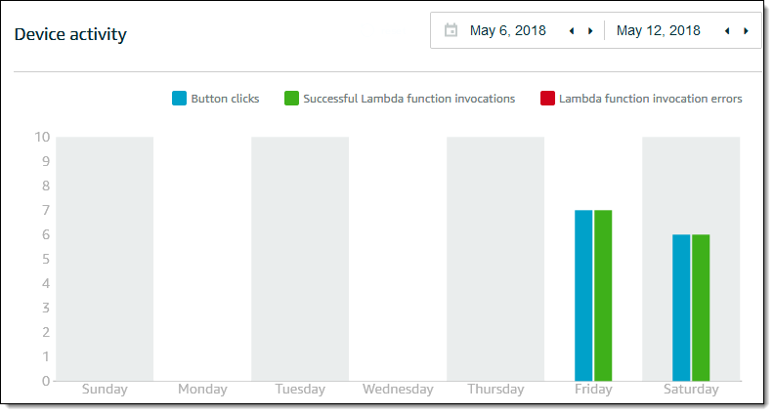Viewport: 774px width, 414px height.
Task: Click the Button clicks legend label
Action: pyautogui.click(x=225, y=99)
